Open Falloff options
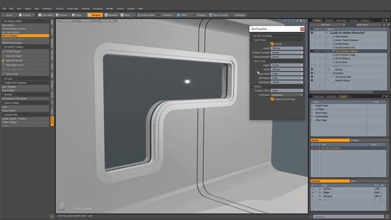Image resolution: width=391 pixels, height=220 pixels. point(182,15)
